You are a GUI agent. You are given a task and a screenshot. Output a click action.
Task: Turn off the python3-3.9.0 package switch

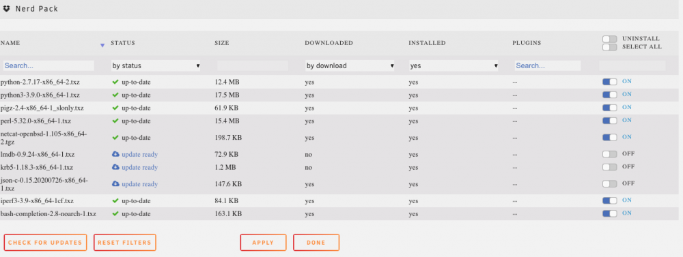[610, 94]
